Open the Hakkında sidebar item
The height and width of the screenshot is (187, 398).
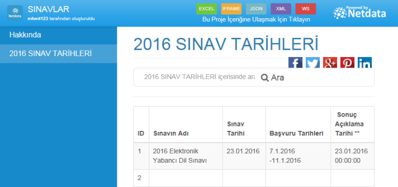[x=59, y=35]
